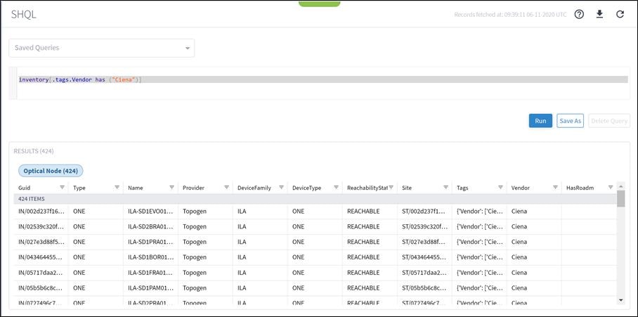Viewport: 638px width, 317px height.
Task: Select the IN/05b5b6c8c... Guid cell
Action: [41, 287]
